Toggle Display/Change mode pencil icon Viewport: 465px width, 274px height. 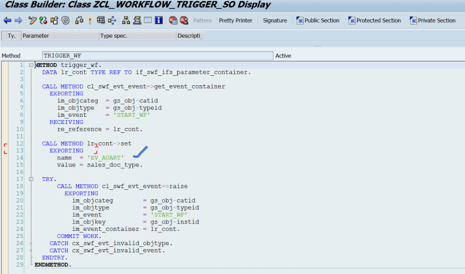click(x=32, y=20)
